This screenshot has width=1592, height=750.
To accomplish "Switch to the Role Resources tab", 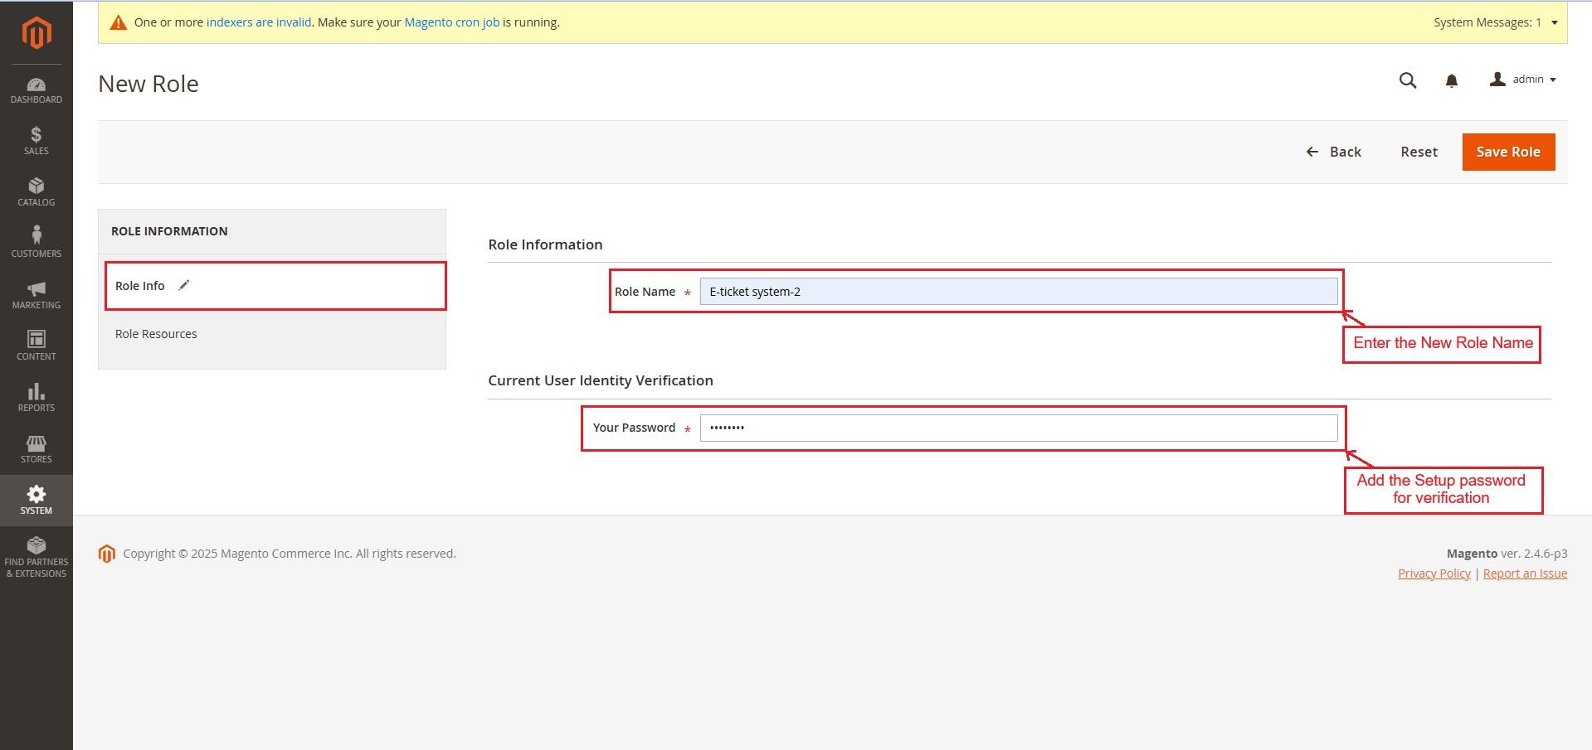I will point(156,334).
